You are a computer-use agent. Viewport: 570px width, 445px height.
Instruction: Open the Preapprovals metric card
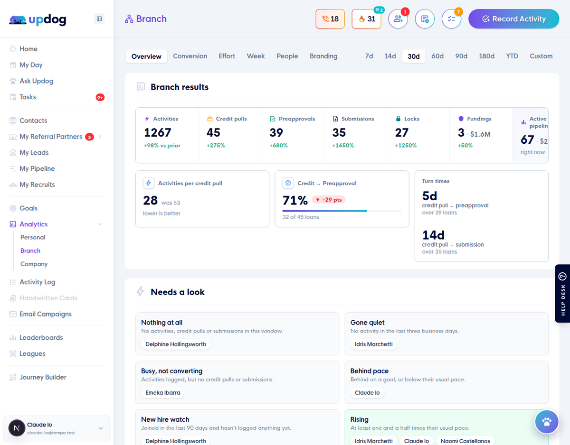point(293,135)
